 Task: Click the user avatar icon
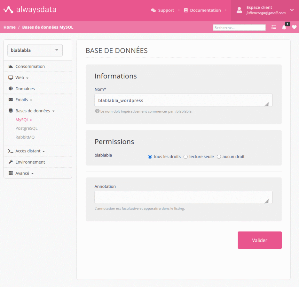(x=239, y=10)
